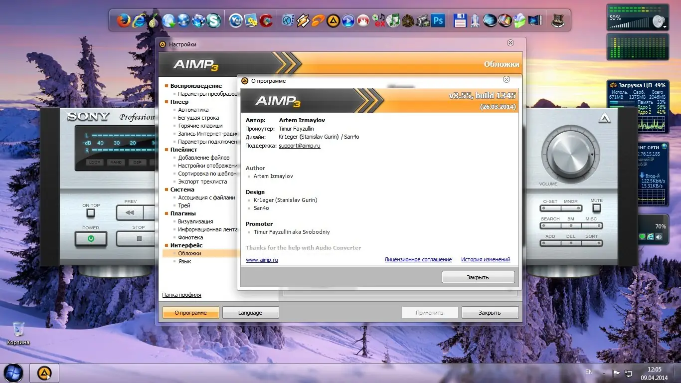The width and height of the screenshot is (681, 383).
Task: Open the Windows Start orb
Action: pos(13,373)
